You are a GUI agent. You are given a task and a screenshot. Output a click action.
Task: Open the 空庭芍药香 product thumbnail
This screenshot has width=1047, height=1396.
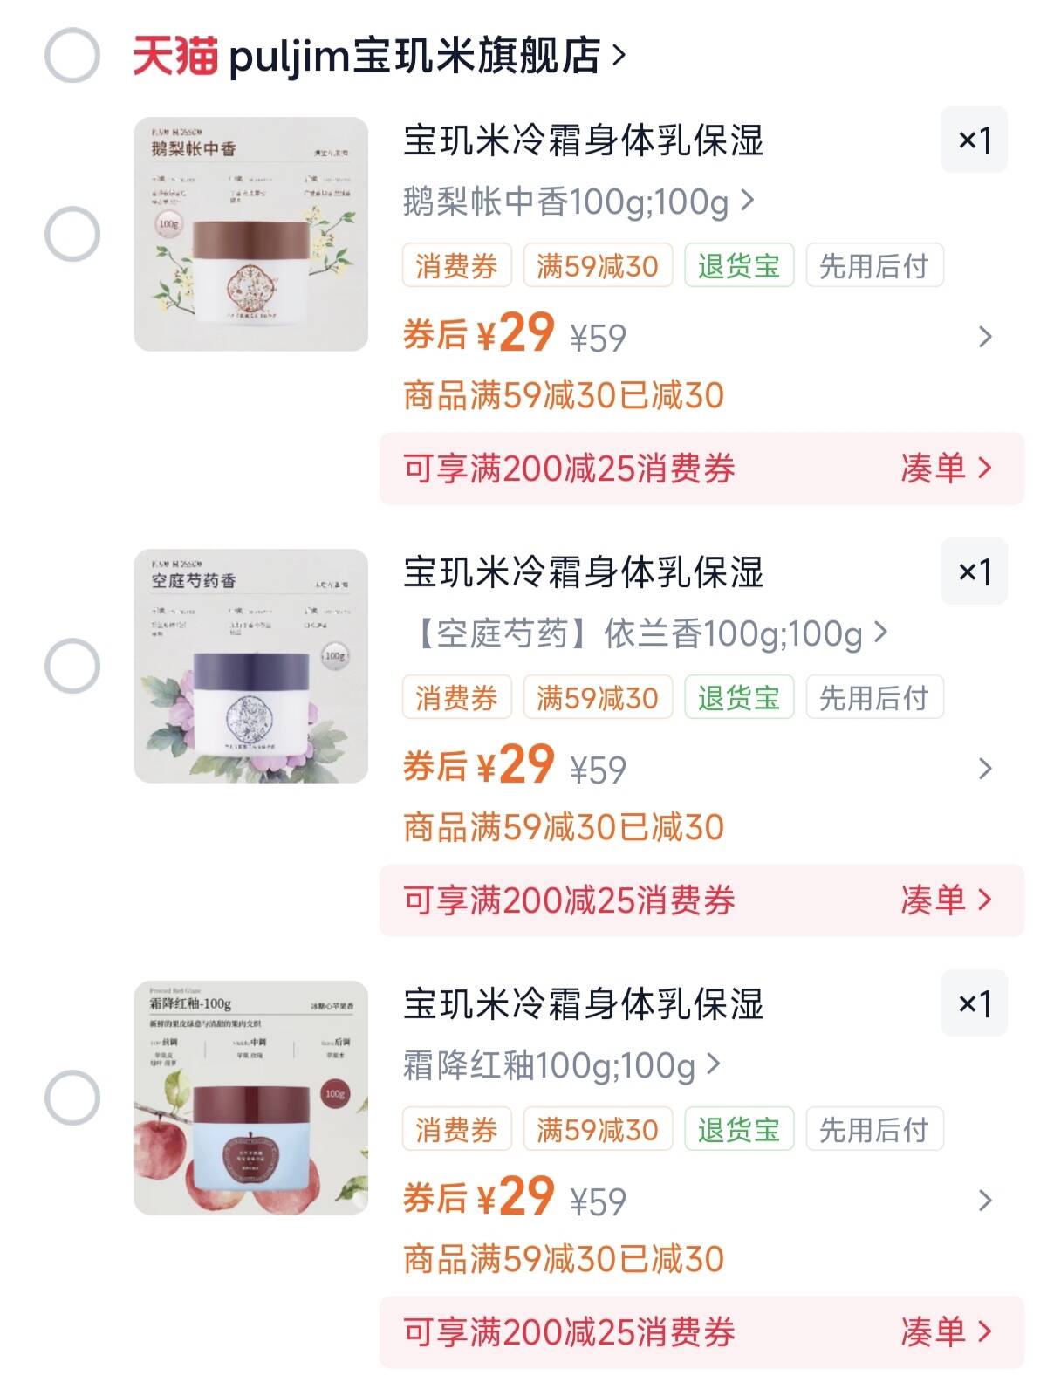[x=251, y=666]
